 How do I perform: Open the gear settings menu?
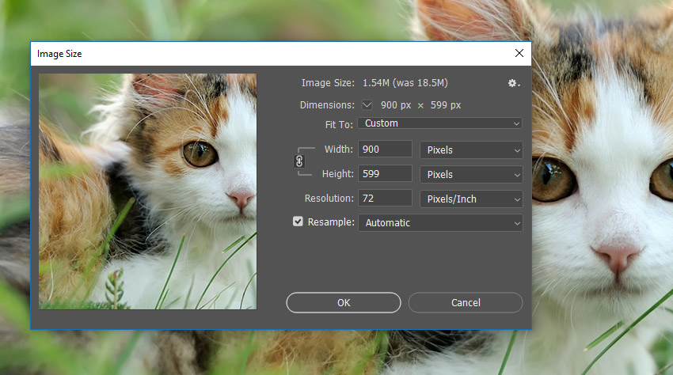(x=514, y=83)
